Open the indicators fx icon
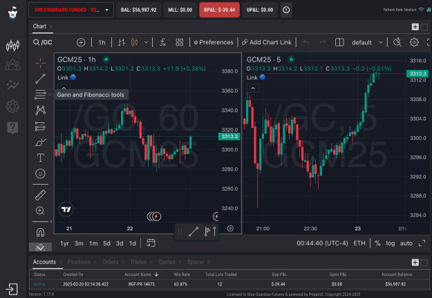 click(x=162, y=42)
